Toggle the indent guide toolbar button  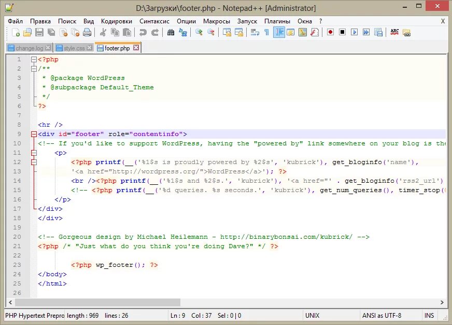[279, 32]
